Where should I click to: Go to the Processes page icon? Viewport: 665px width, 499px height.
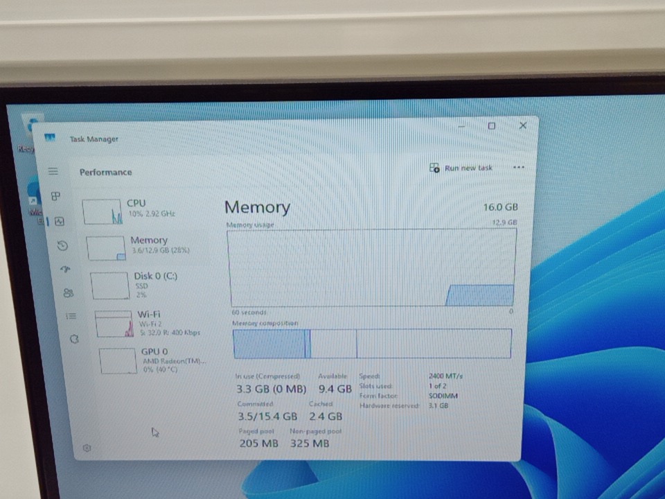(55, 196)
